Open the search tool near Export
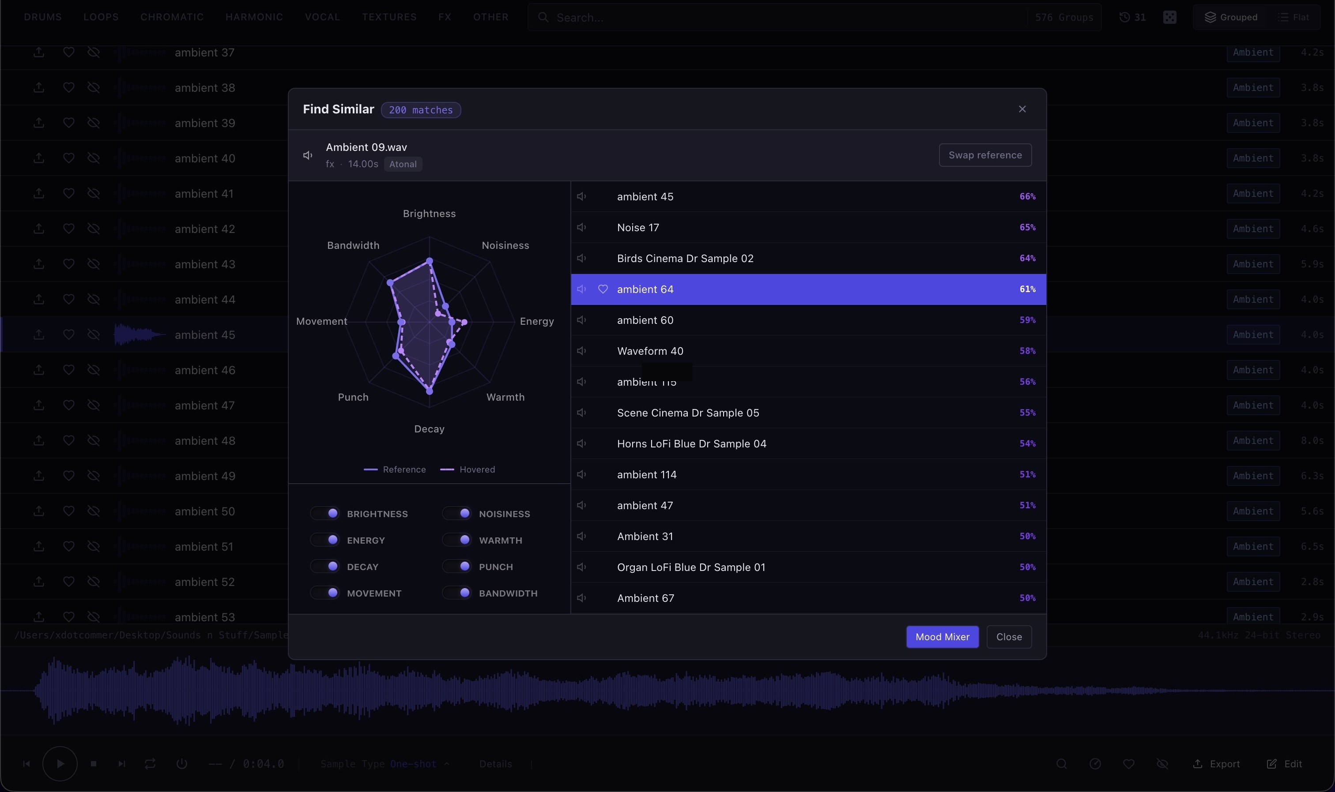This screenshot has height=792, width=1335. point(1062,763)
